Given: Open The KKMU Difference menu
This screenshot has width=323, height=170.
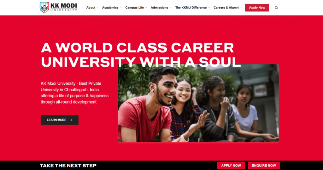Looking at the screenshot, I should [x=191, y=8].
